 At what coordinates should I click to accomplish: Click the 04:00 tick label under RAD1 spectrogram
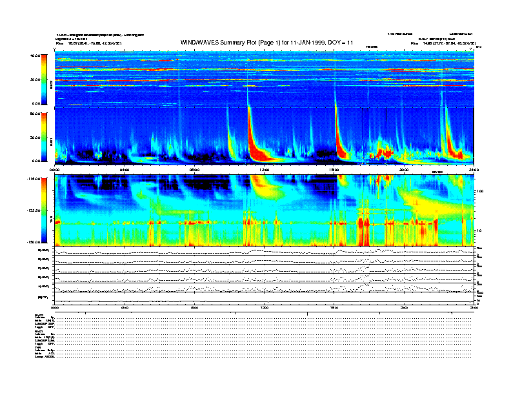coord(125,170)
